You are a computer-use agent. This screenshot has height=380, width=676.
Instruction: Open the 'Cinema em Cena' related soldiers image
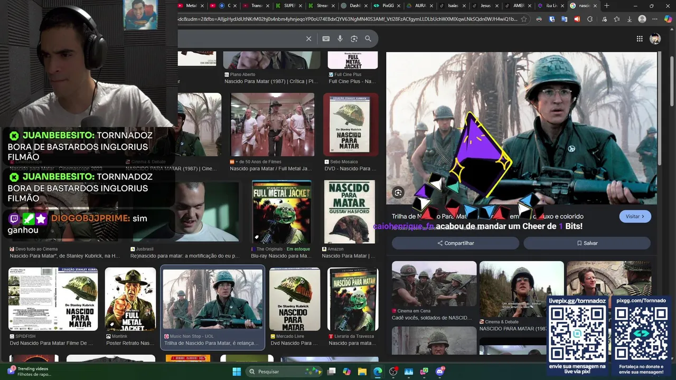pyautogui.click(x=434, y=284)
